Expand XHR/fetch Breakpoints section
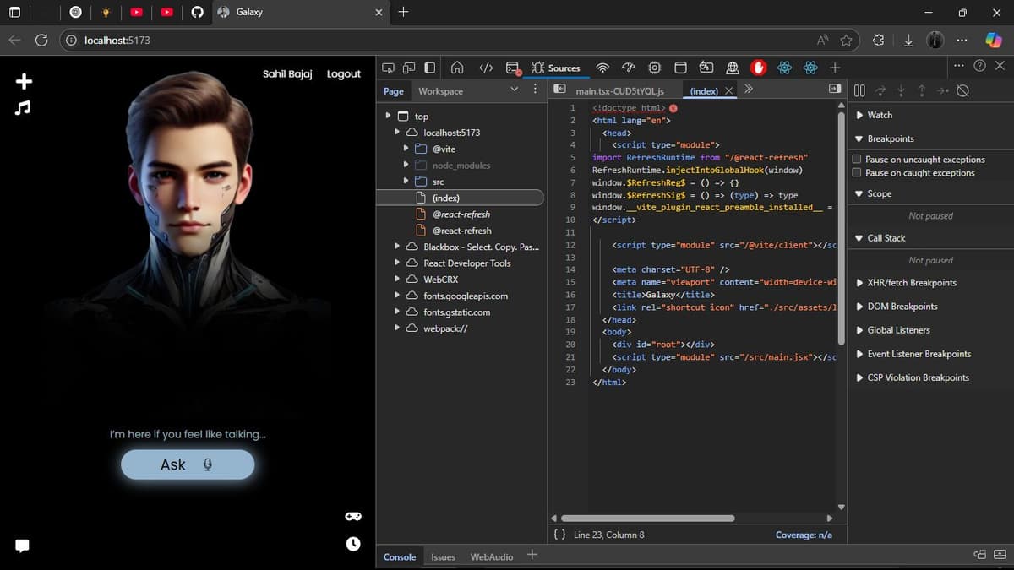Image resolution: width=1014 pixels, height=570 pixels. pos(911,283)
